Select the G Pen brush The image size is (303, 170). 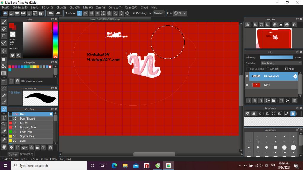coord(31,123)
